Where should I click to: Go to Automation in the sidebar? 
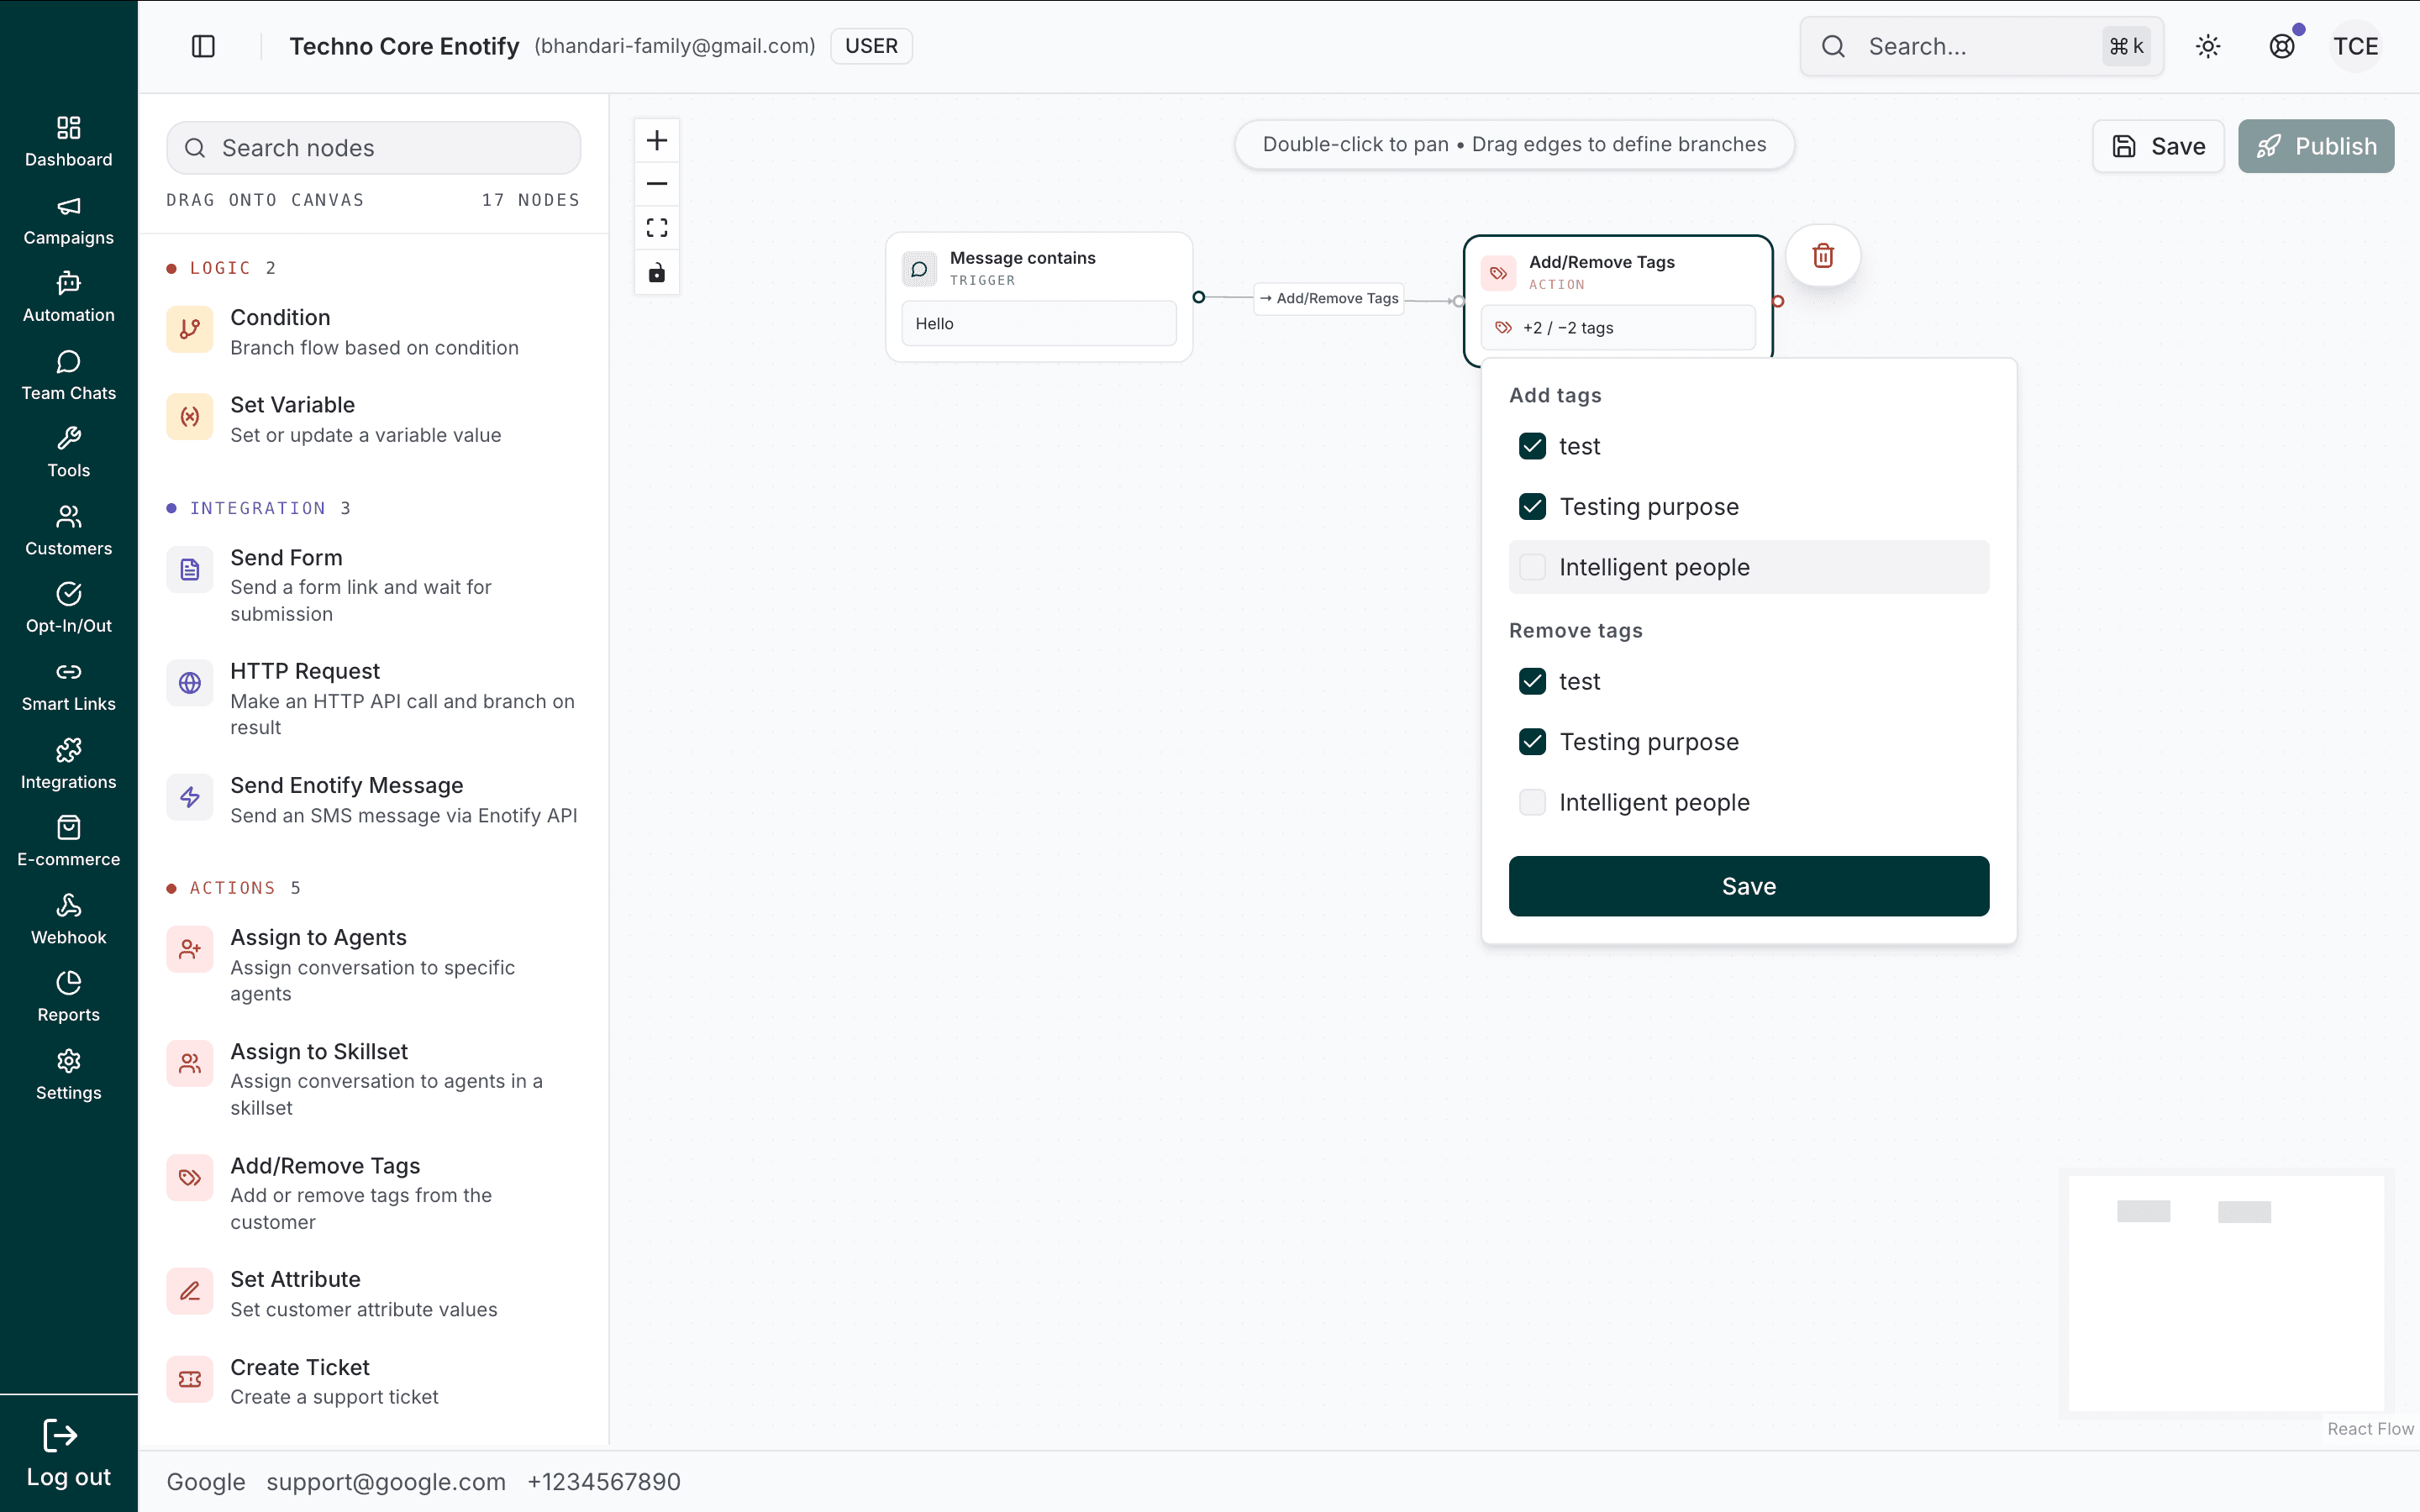point(69,297)
